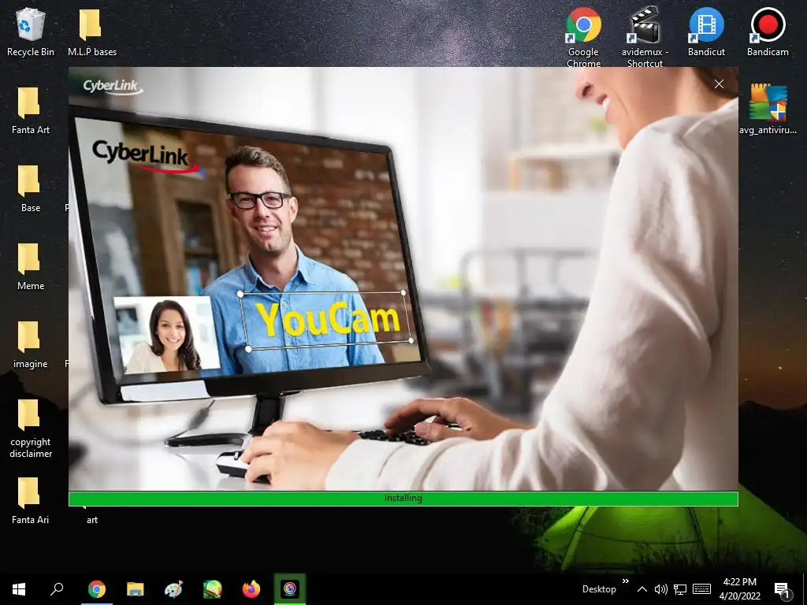Show hidden system tray icons
The height and width of the screenshot is (605, 807).
(642, 589)
